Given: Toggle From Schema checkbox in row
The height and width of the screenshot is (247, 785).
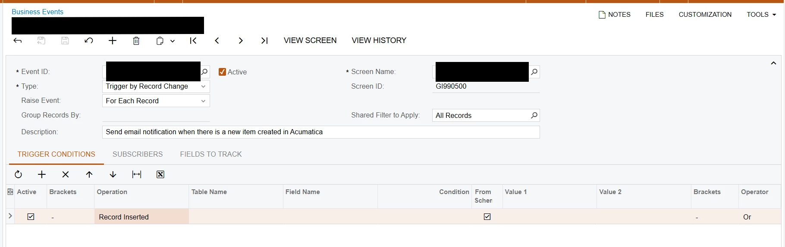Looking at the screenshot, I should point(487,216).
